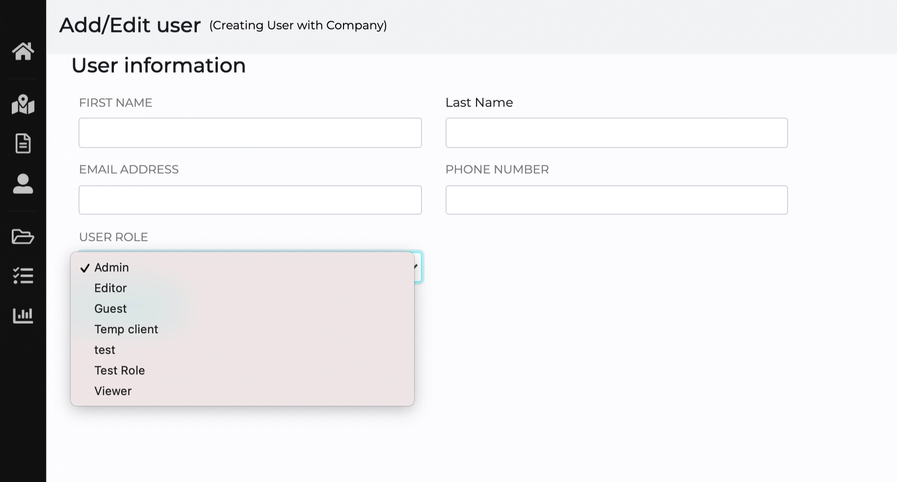Viewport: 897px width, 482px height.
Task: Pick the Temp client role option
Action: 126,330
